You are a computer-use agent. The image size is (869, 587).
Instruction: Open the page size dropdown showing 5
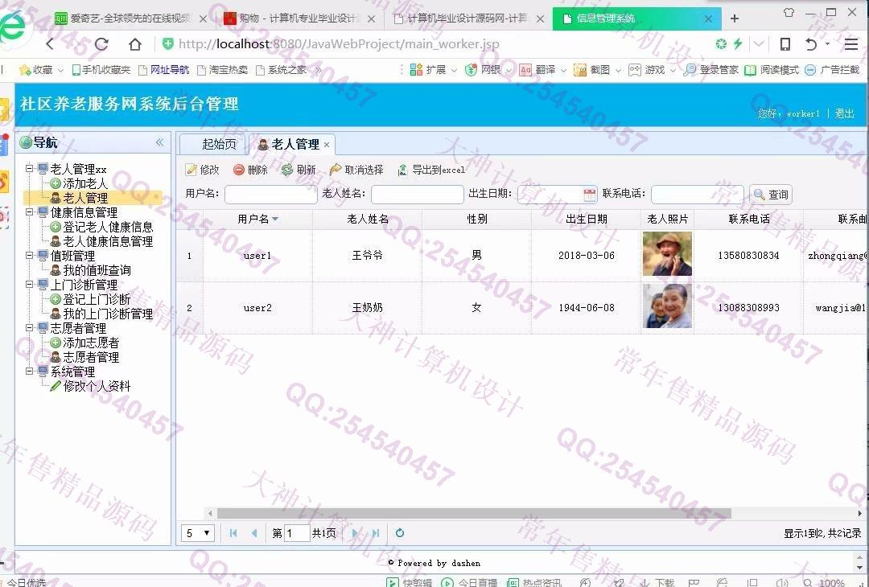click(x=198, y=533)
